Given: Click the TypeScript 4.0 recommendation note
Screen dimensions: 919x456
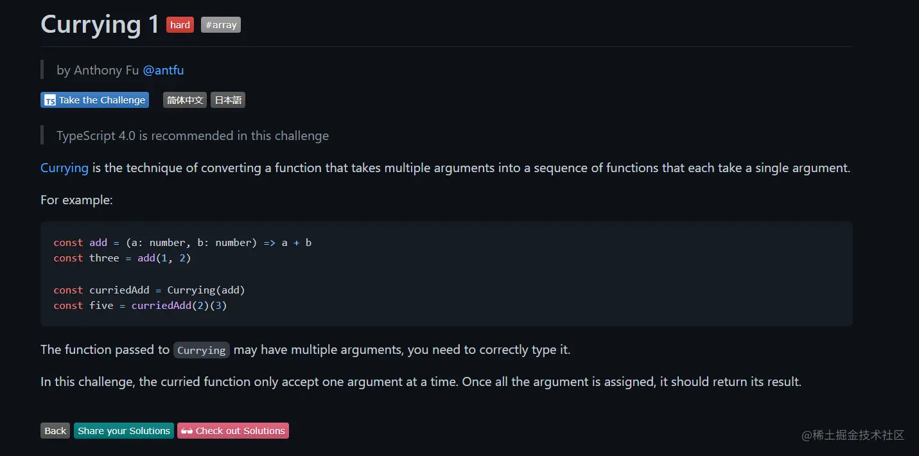Looking at the screenshot, I should 193,136.
